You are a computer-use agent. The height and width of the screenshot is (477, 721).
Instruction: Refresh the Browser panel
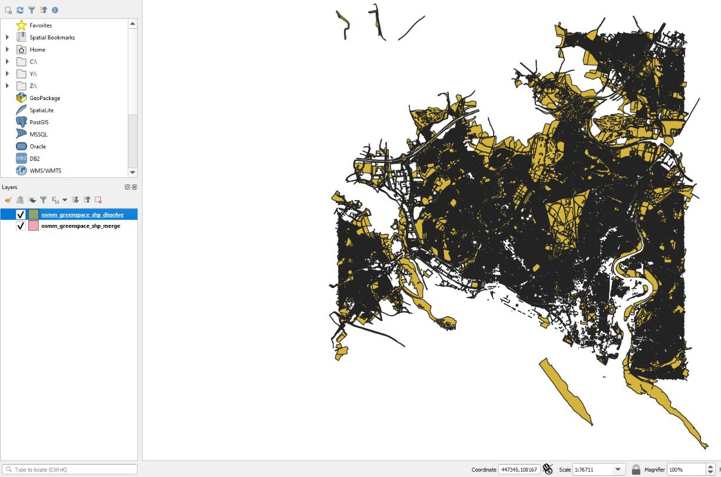[x=20, y=10]
